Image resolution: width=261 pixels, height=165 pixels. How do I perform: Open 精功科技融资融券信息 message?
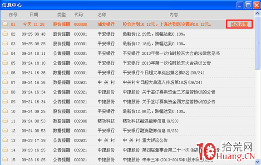tap(151, 121)
